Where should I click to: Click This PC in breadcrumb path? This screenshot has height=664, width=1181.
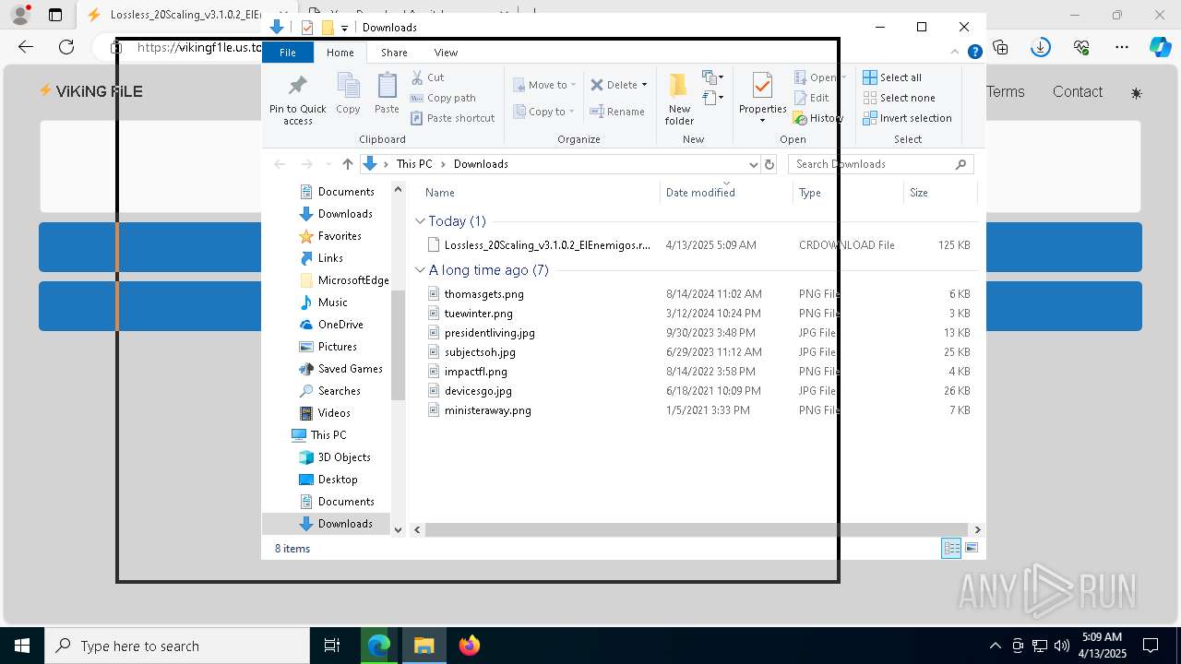coord(414,164)
